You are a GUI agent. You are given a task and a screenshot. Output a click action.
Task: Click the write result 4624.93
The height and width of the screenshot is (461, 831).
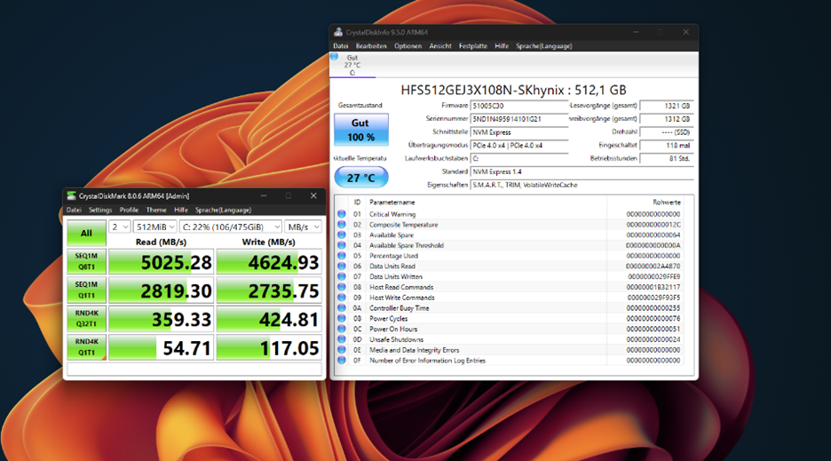269,262
